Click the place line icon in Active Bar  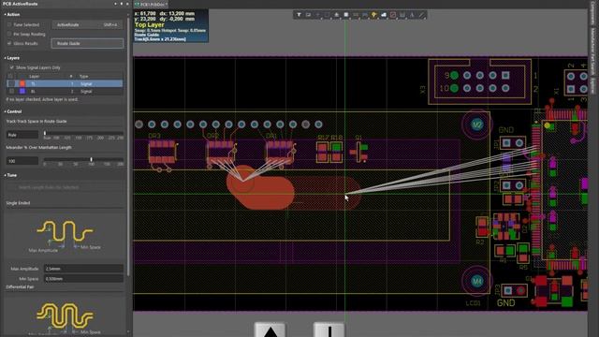(x=421, y=15)
